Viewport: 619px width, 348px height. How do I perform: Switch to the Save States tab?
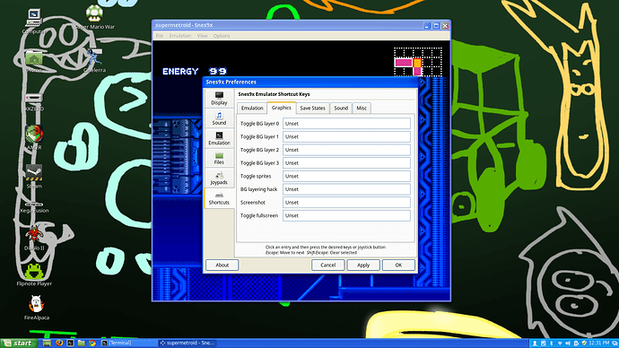pos(313,109)
